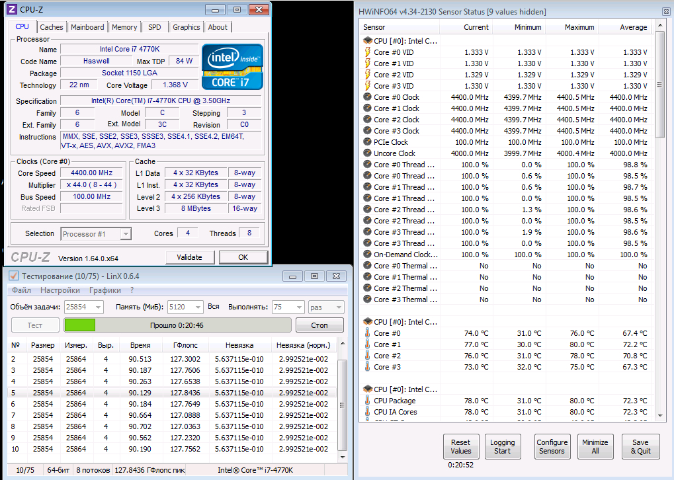Screen dimensions: 674x480
Task: Click the thermometer icon beside CPU IA Cores
Action: [x=368, y=411]
